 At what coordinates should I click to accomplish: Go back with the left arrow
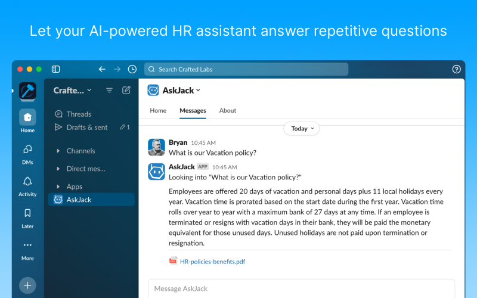tap(102, 69)
